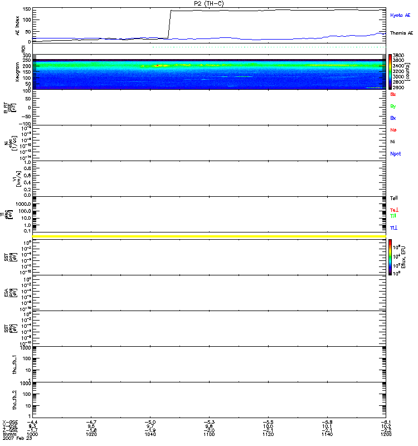
Task: Click the "X-GSE" row label
Action: point(10,422)
